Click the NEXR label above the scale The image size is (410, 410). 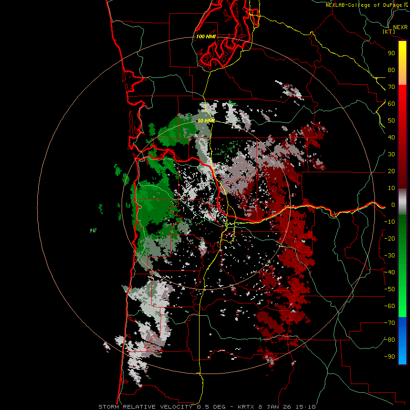tap(400, 27)
